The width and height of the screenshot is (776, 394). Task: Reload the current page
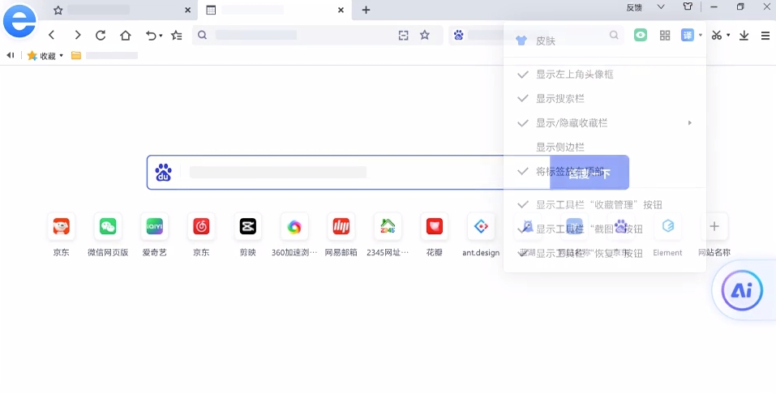pyautogui.click(x=101, y=35)
